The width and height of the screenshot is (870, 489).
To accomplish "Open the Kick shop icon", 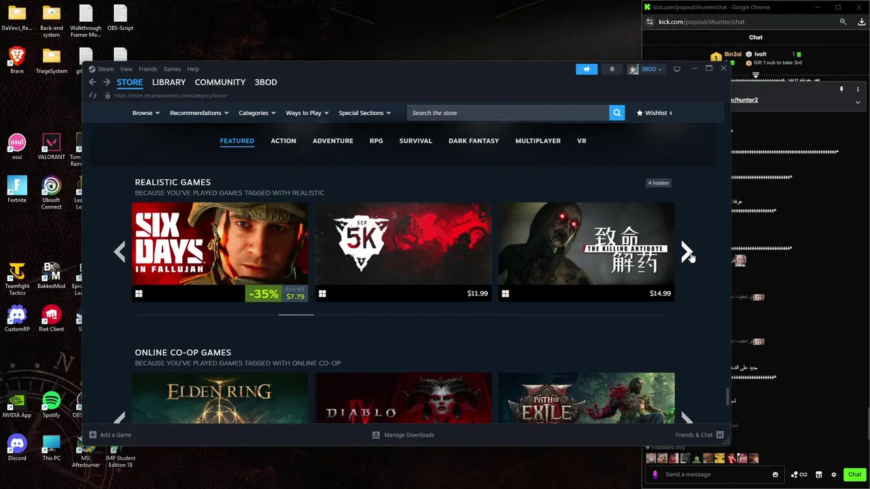I will [819, 474].
